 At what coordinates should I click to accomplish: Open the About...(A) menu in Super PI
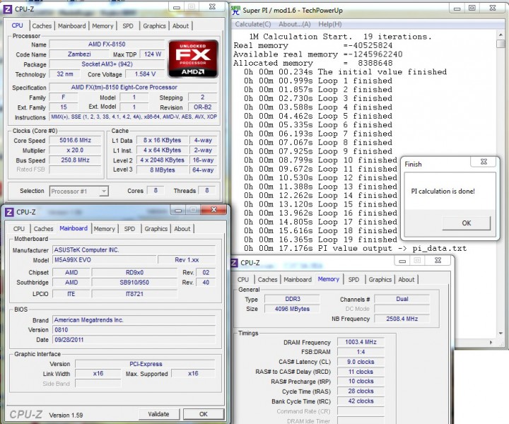[x=294, y=24]
